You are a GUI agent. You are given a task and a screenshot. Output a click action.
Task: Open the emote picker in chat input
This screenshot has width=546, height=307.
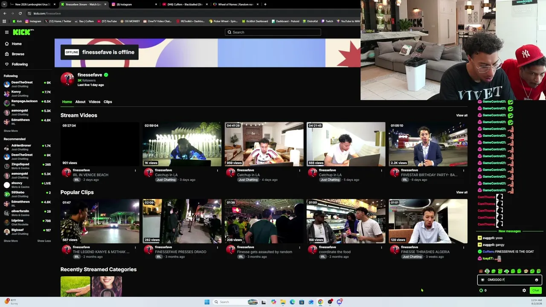[537, 280]
